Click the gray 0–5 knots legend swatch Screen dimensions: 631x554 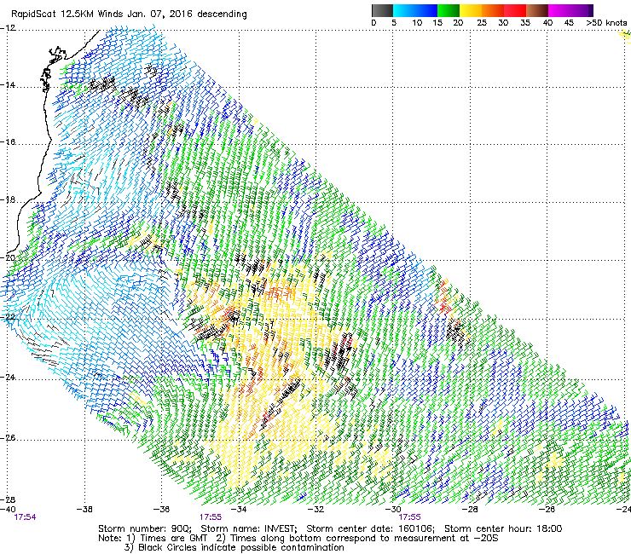(x=382, y=10)
